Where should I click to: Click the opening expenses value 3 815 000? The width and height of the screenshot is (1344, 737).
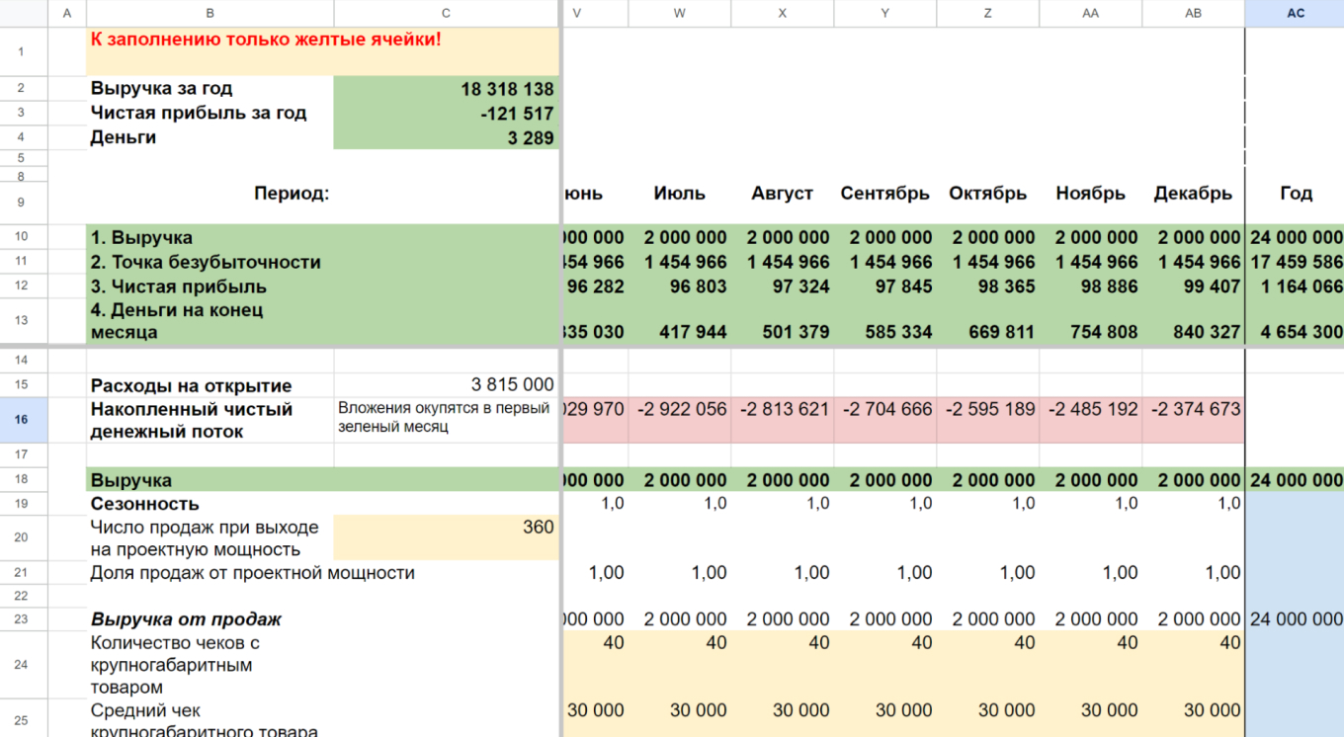pos(446,385)
